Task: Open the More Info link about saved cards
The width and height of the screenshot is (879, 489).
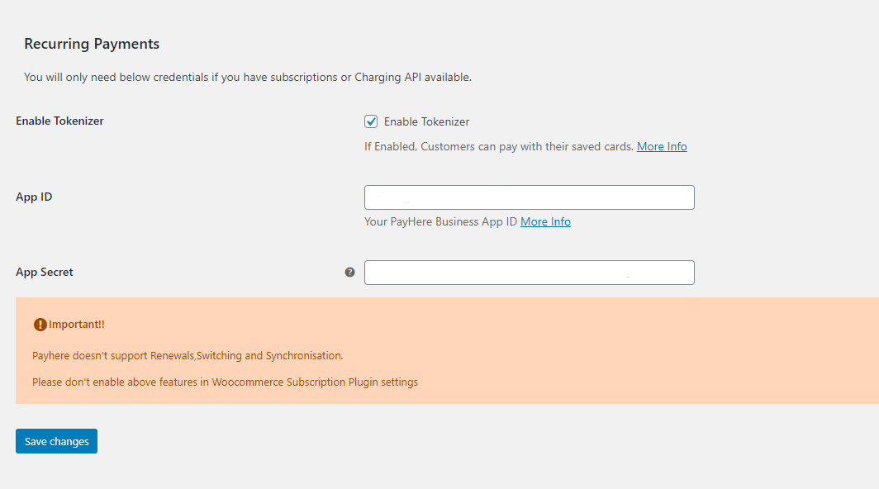Action: tap(662, 146)
